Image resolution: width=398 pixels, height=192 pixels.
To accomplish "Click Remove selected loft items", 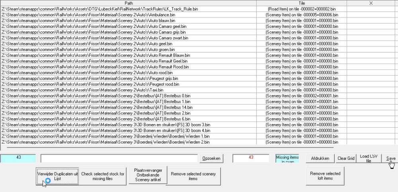I will tap(325, 176).
